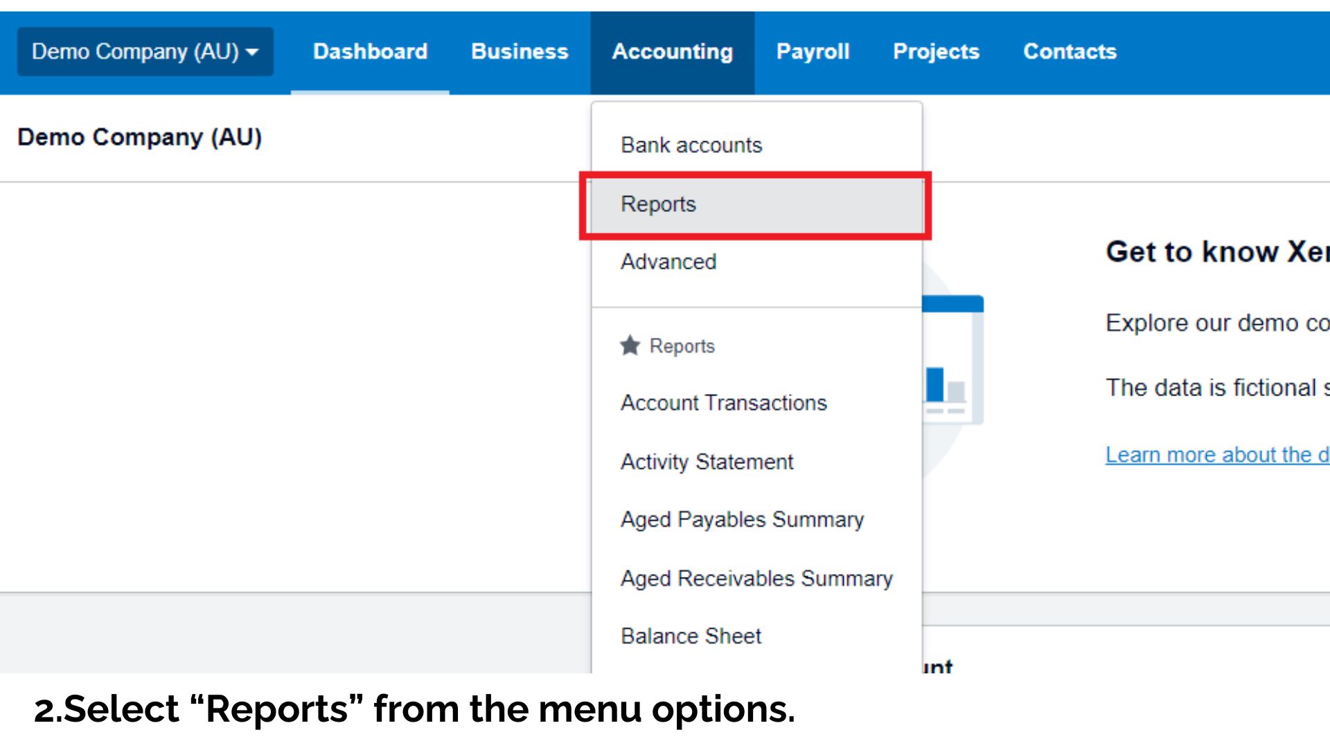Viewport: 1330px width, 748px height.
Task: Click the star icon beside favourite Reports
Action: tap(630, 345)
